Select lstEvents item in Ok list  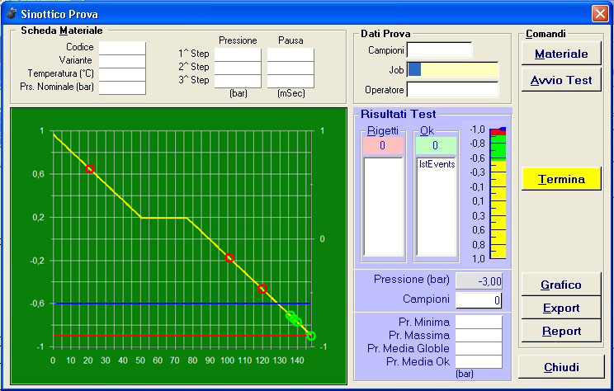click(x=436, y=164)
